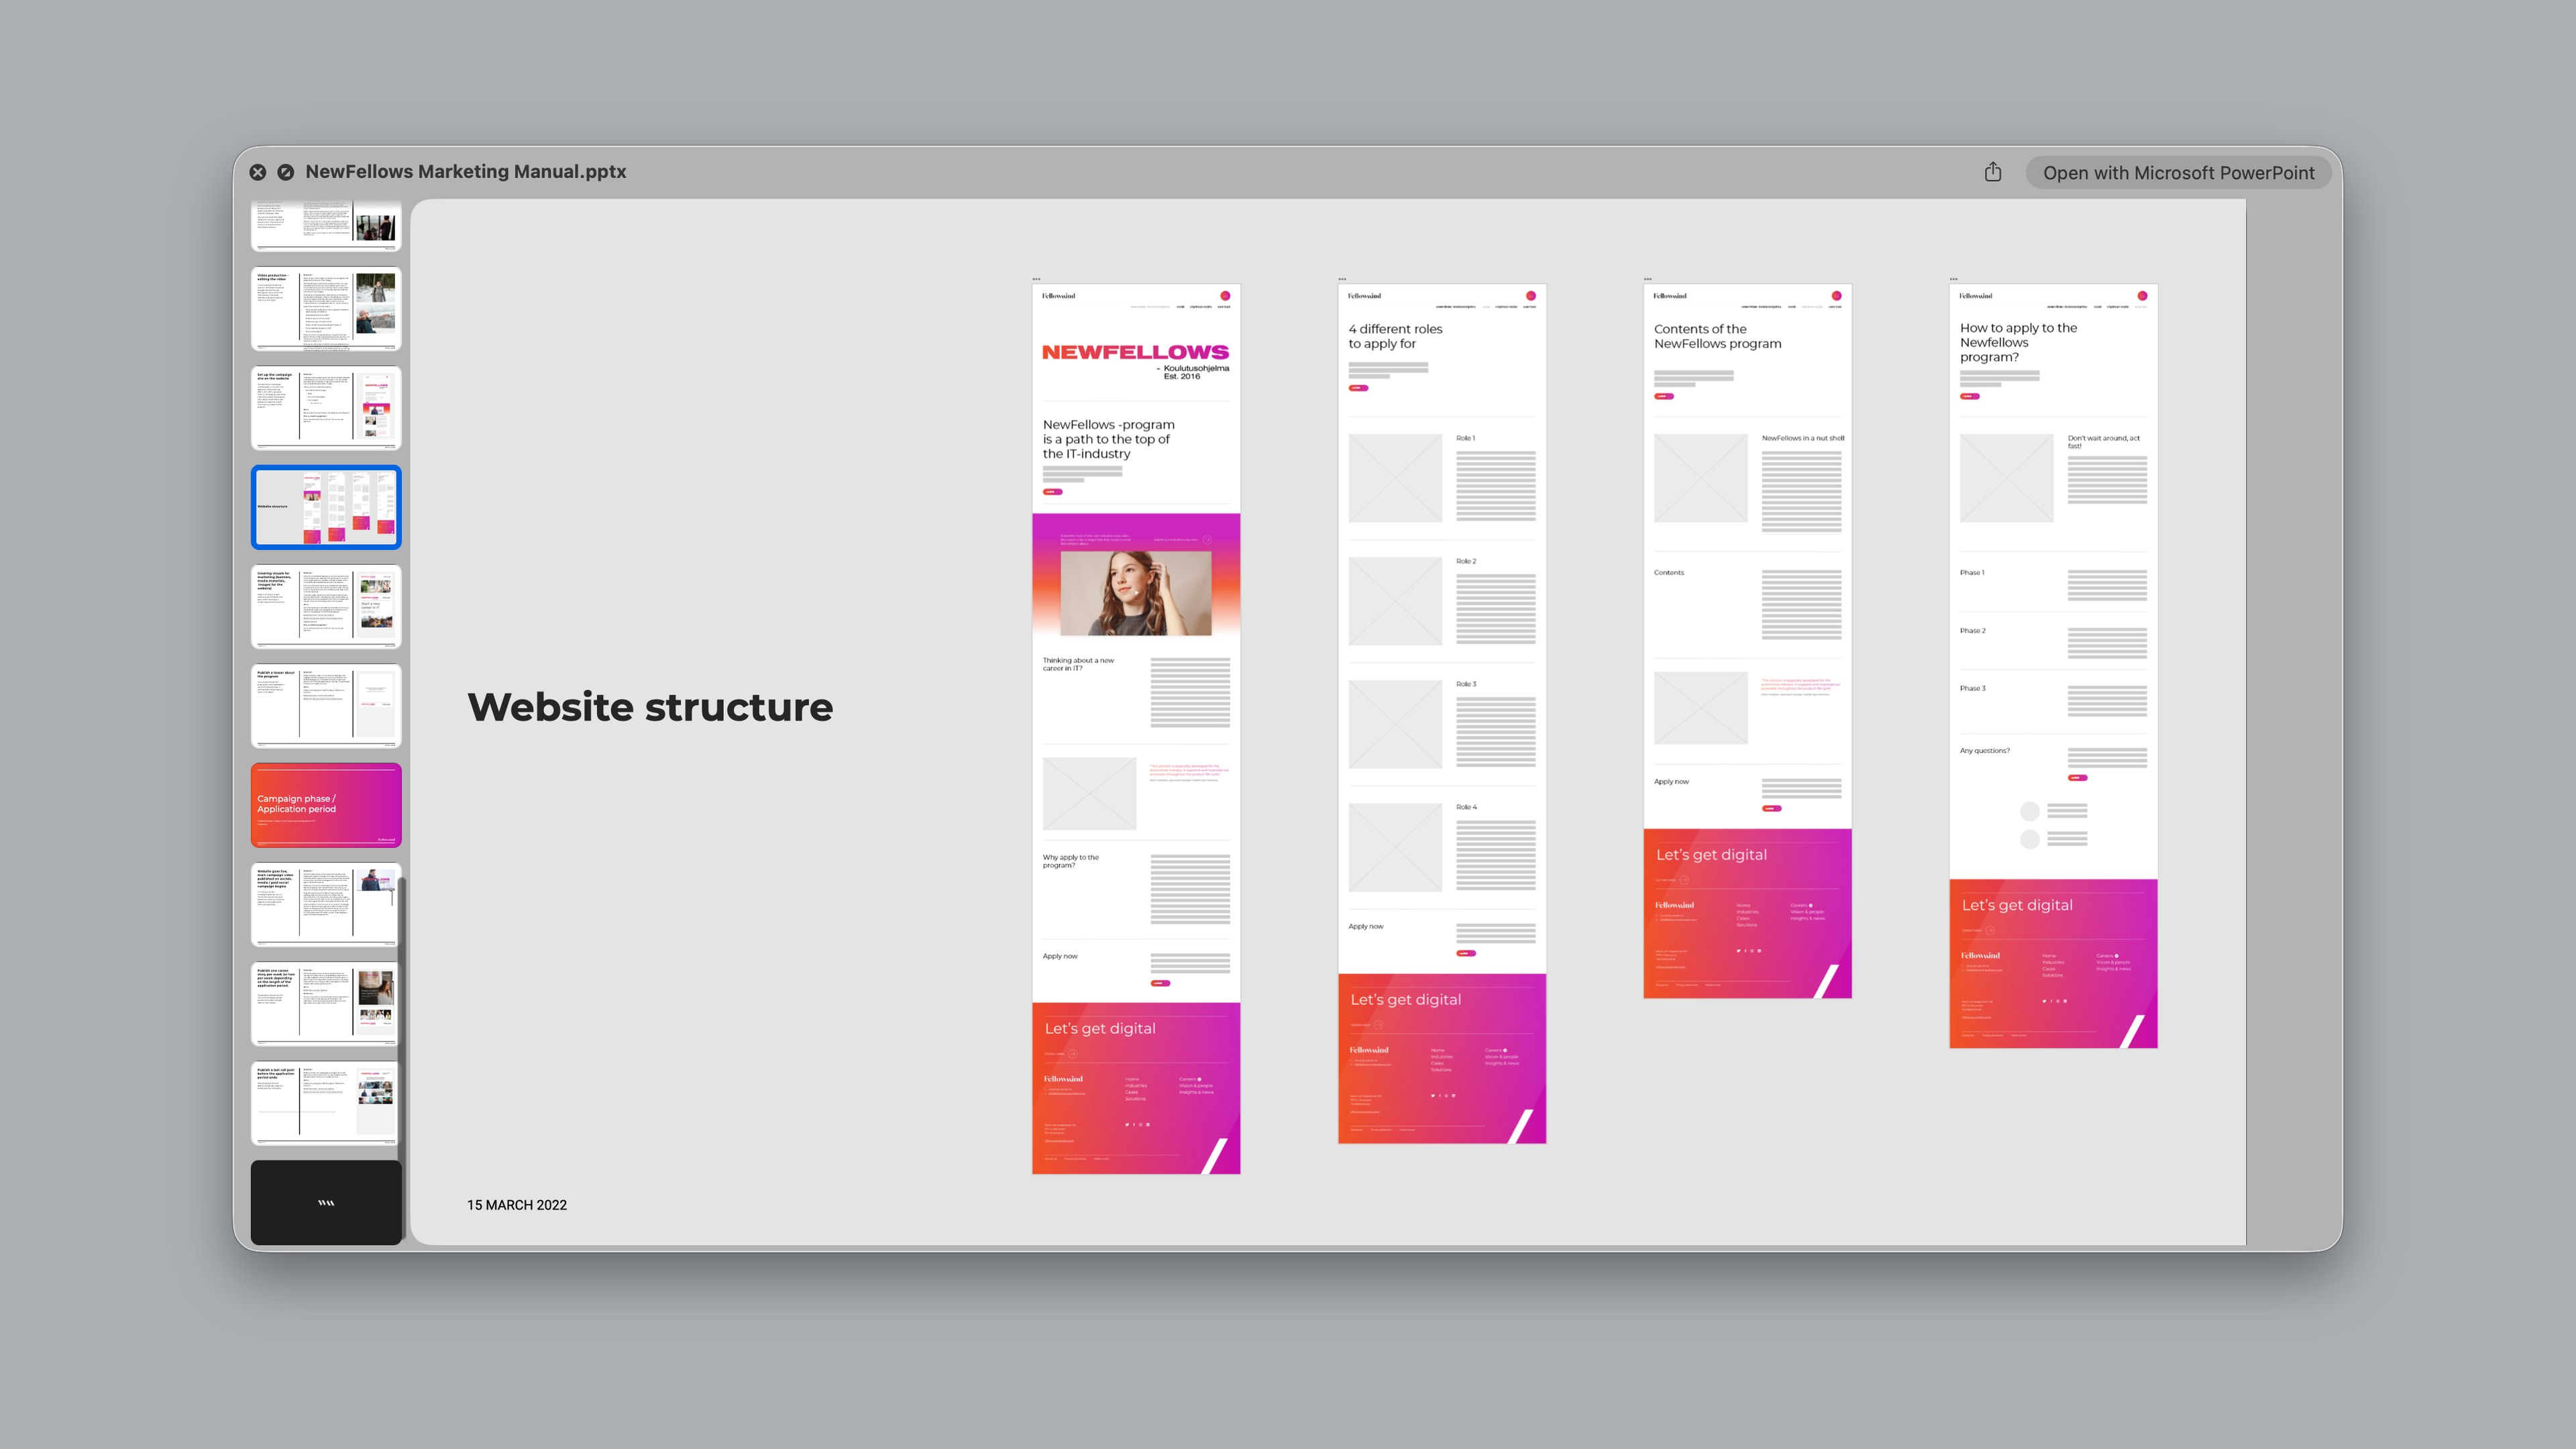
Task: Click the 'Website structure' slide heading
Action: point(650,707)
